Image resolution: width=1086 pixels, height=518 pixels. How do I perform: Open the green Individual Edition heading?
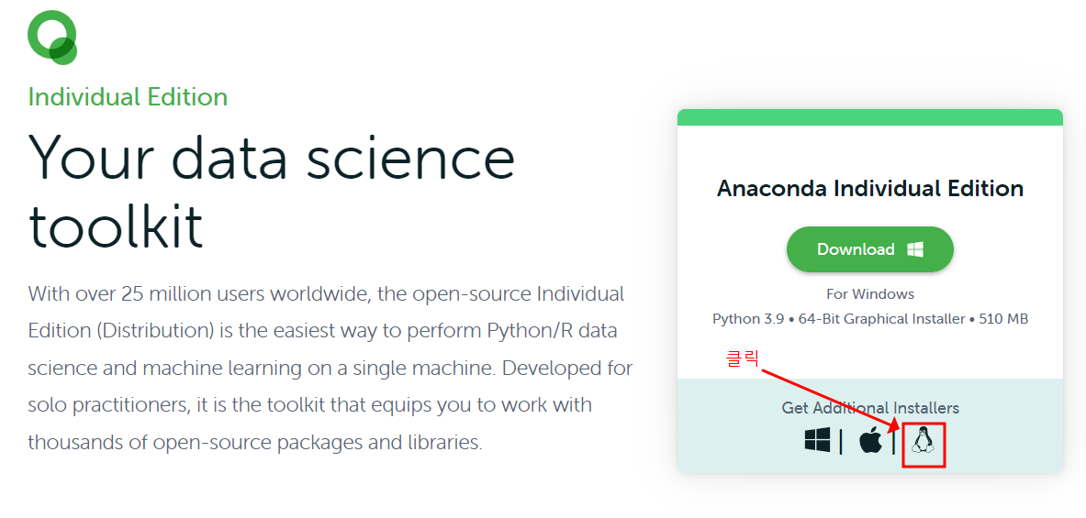pos(129,97)
